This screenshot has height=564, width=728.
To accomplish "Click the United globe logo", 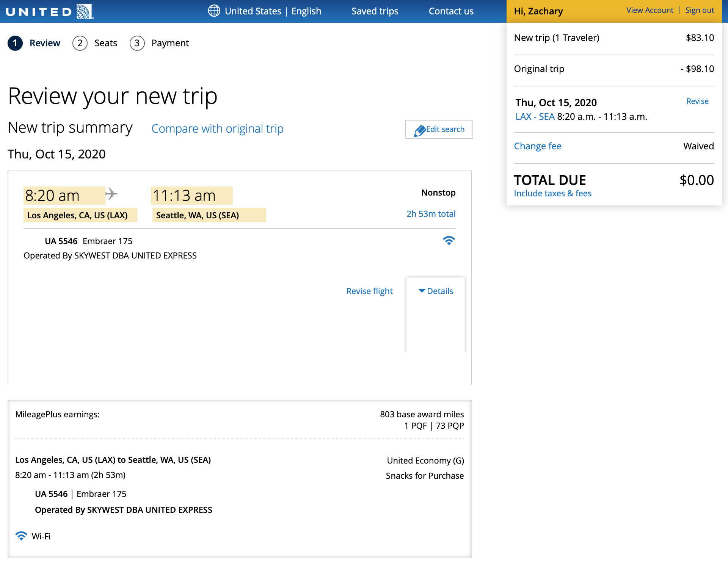I will (85, 11).
